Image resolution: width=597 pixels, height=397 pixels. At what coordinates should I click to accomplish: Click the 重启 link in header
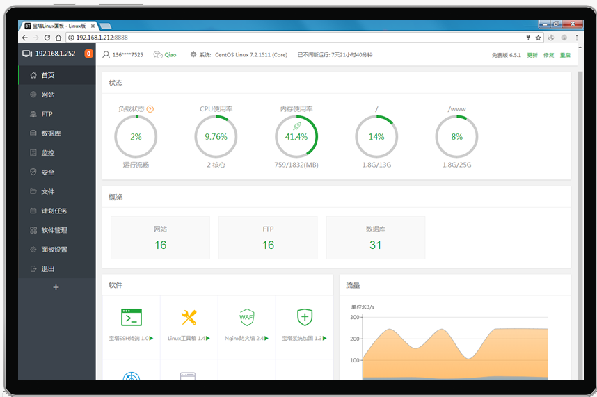click(565, 55)
